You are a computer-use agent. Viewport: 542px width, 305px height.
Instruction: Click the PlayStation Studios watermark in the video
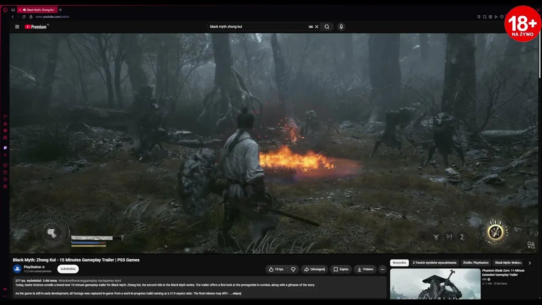click(531, 245)
